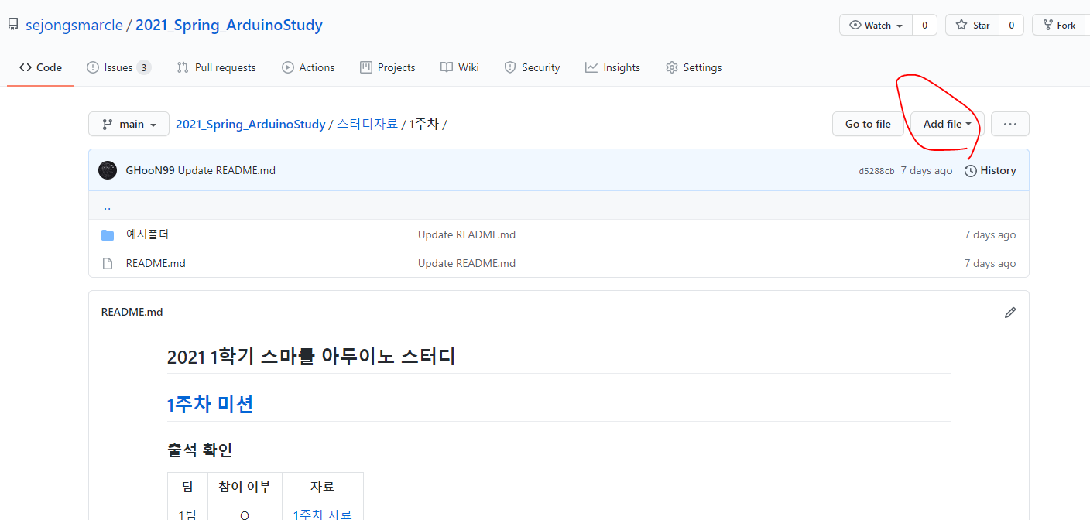This screenshot has width=1090, height=520.
Task: Open the latest commit message Update README.md
Action: click(227, 170)
